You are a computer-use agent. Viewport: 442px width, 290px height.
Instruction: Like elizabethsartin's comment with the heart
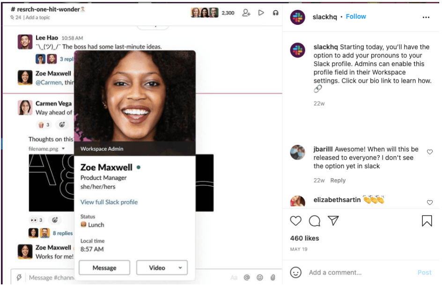pos(430,203)
